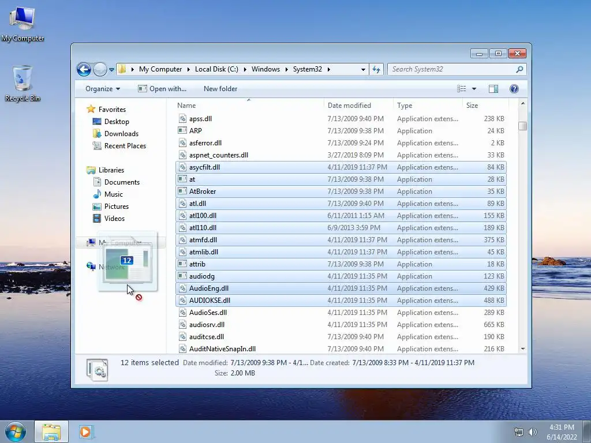591x443 pixels.
Task: Click the Forward navigation arrow
Action: (100, 69)
